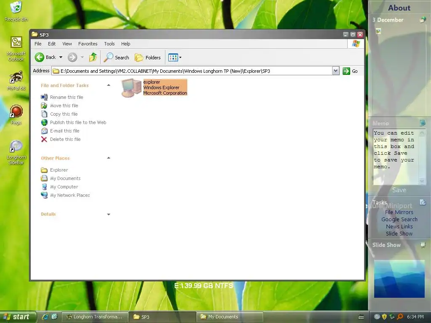This screenshot has width=431, height=323.
Task: Click inside the memo text box
Action: (396, 157)
